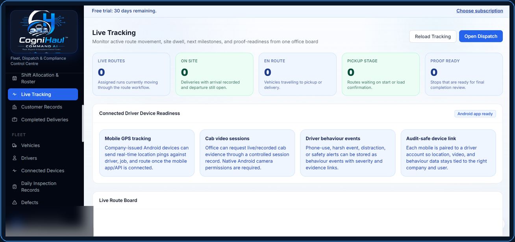The width and height of the screenshot is (515, 242).
Task: Click the On Site stat card
Action: click(214, 74)
